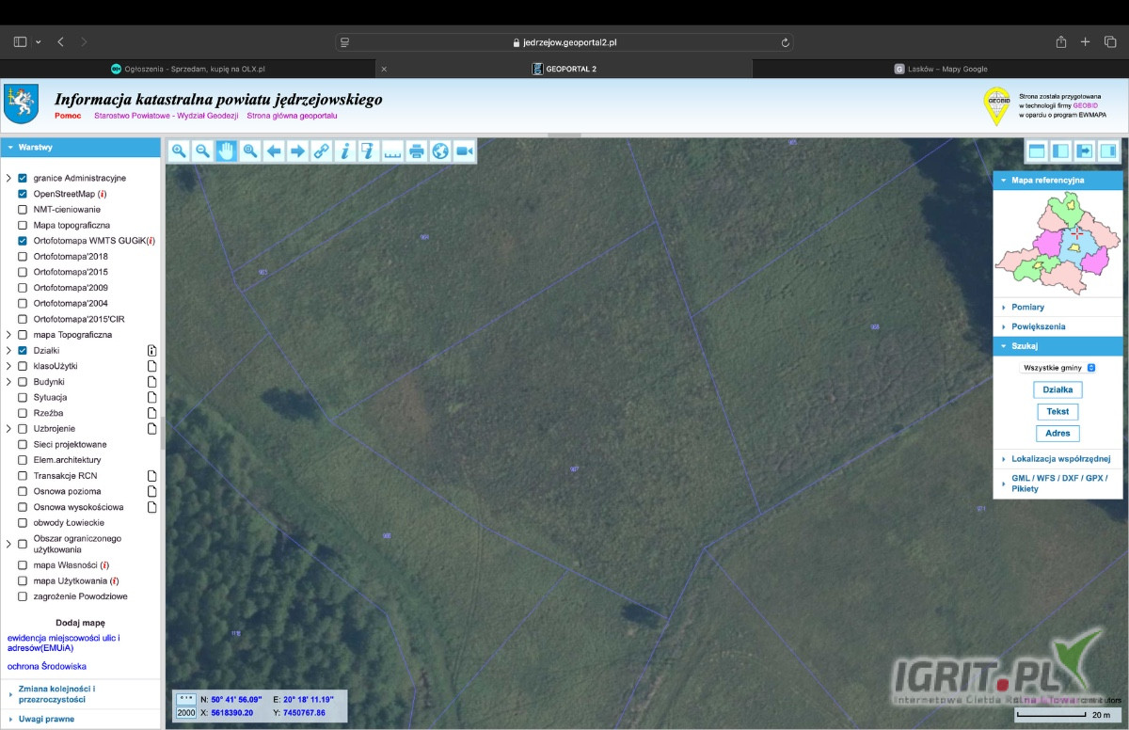Expand Zmiana kolejności i przezroczystości section
The image size is (1129, 730).
coord(56,694)
